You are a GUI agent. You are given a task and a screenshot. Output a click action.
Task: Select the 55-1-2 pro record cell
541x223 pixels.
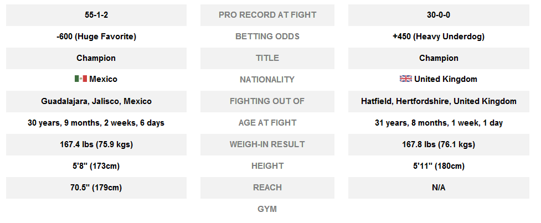click(96, 15)
